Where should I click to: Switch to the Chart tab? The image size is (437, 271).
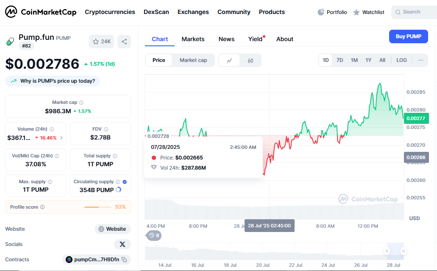pos(160,39)
